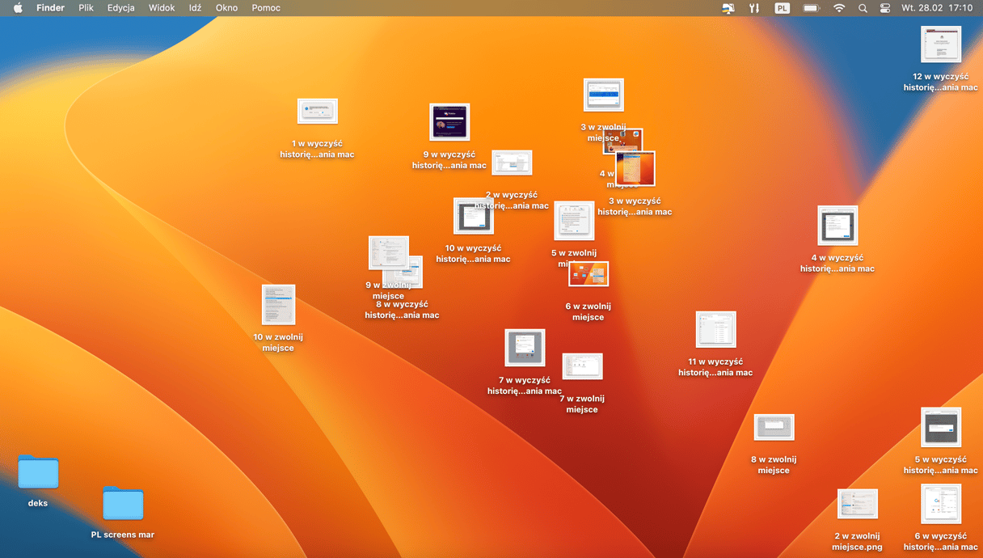Open the Edycja menu

(121, 8)
